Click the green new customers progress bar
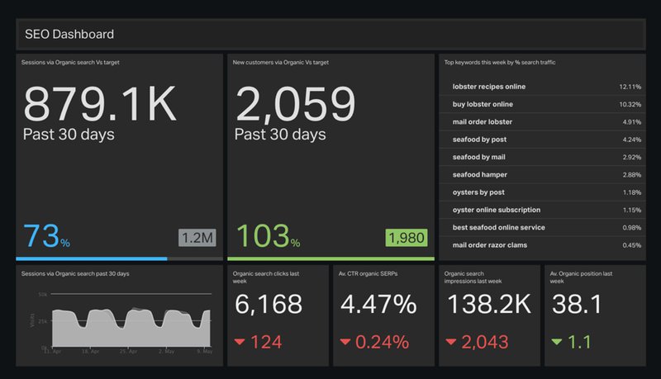 [x=330, y=258]
